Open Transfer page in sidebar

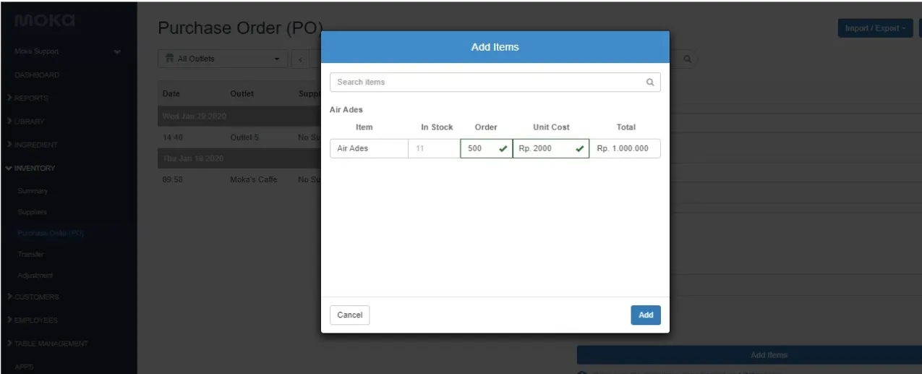point(32,255)
